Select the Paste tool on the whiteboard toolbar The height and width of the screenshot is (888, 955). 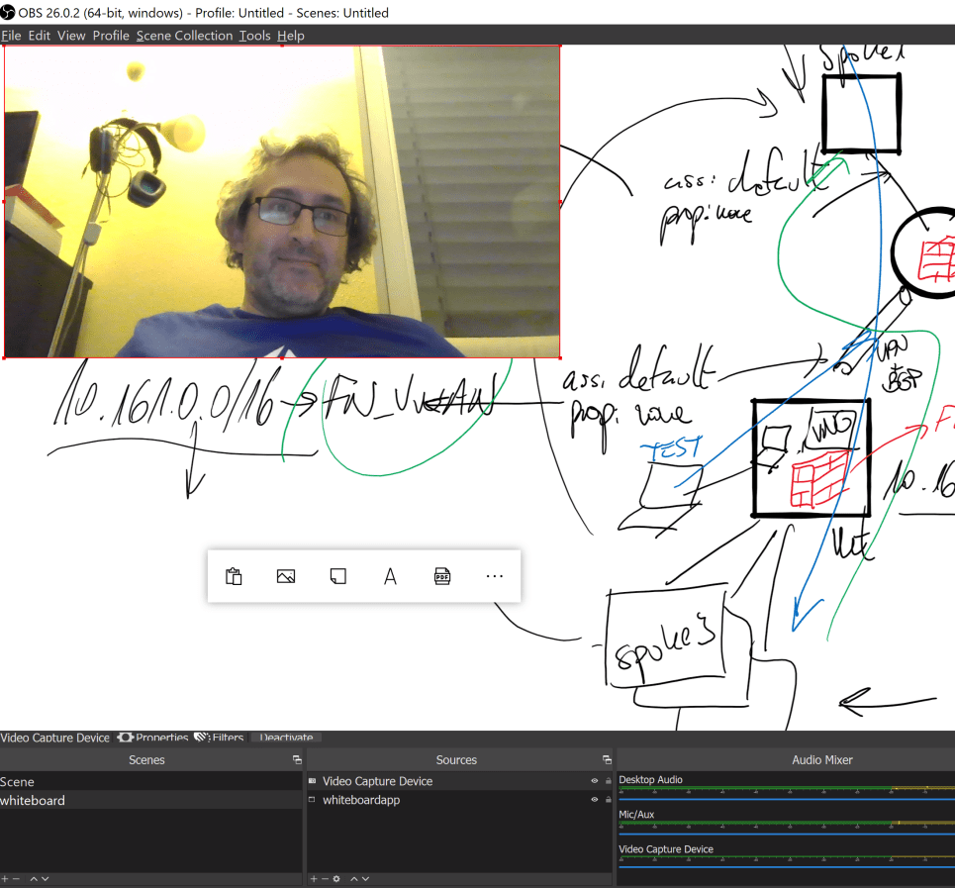point(234,575)
